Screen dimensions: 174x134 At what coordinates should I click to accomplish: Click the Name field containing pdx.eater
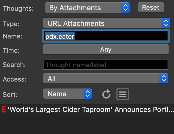[x=106, y=36]
